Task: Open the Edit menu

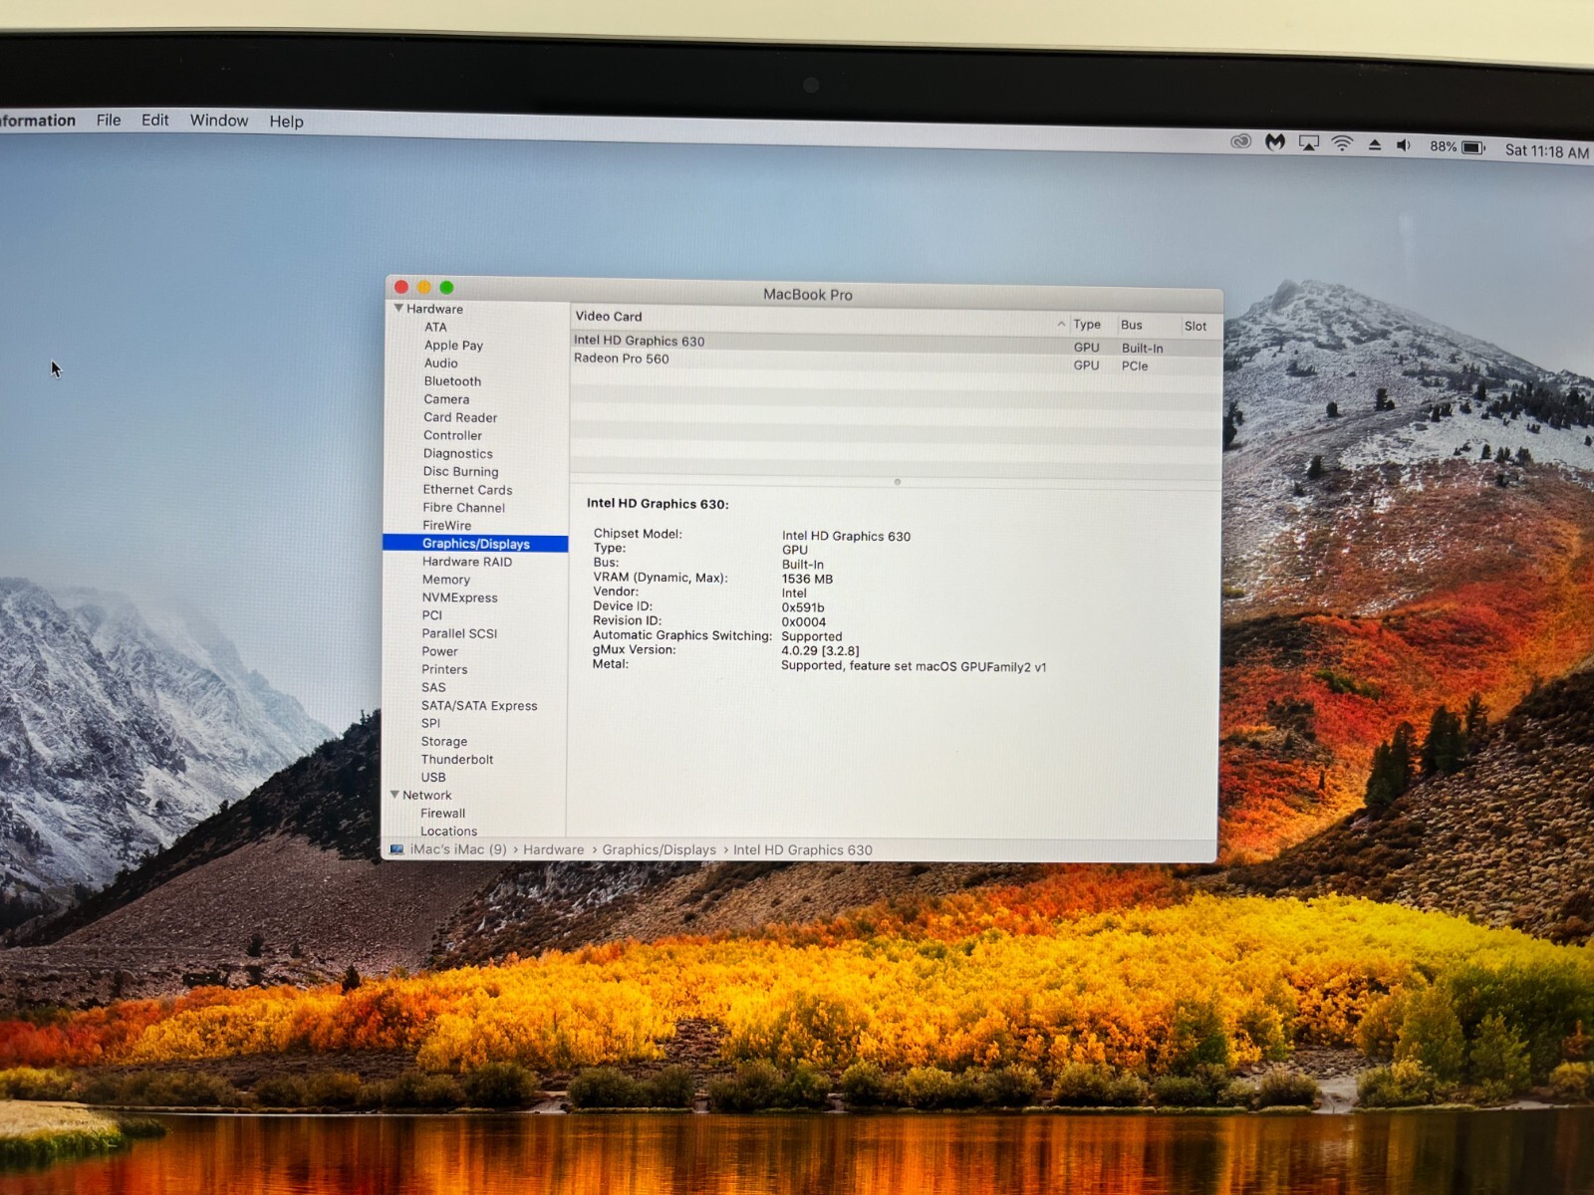Action: tap(155, 120)
